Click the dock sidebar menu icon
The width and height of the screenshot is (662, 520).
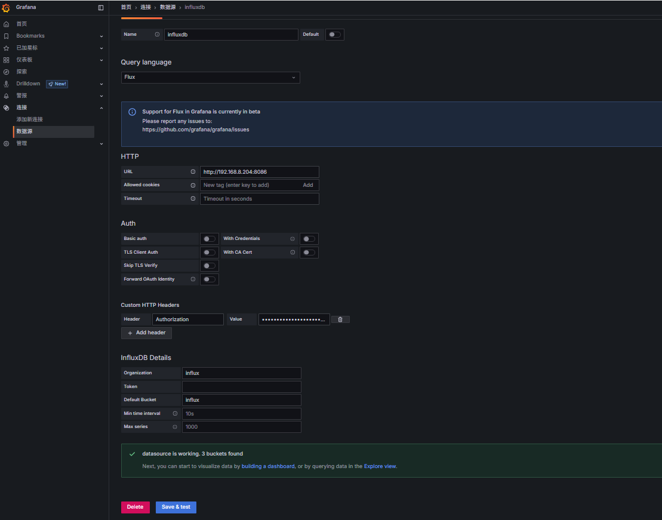point(100,8)
